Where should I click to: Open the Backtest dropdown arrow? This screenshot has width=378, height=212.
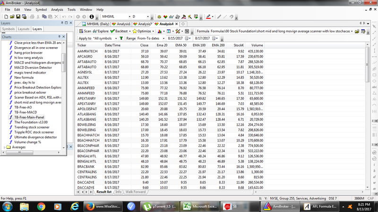(x=130, y=31)
